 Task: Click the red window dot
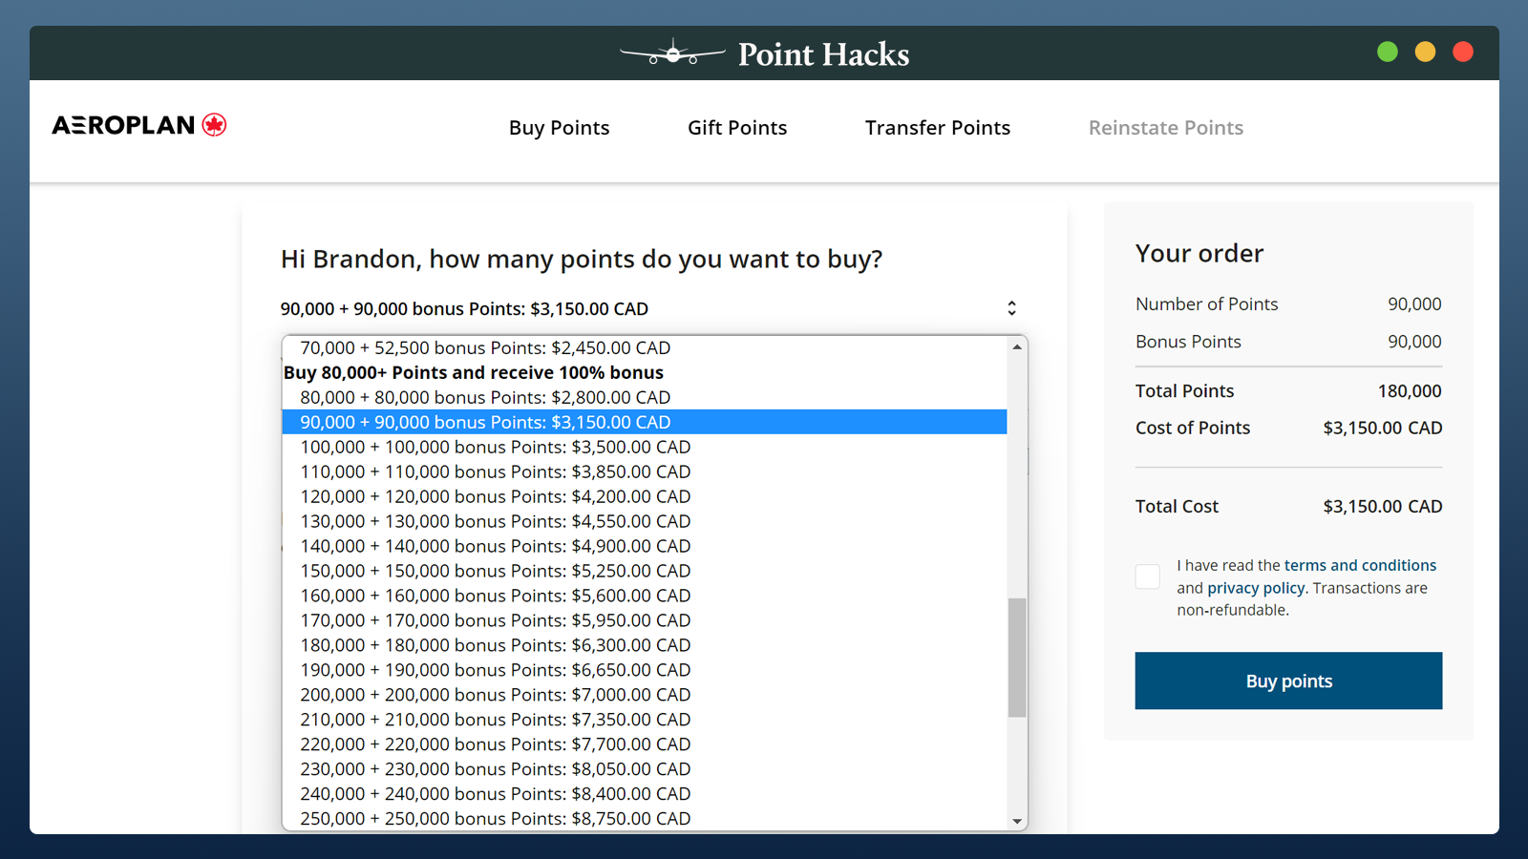click(x=1463, y=52)
